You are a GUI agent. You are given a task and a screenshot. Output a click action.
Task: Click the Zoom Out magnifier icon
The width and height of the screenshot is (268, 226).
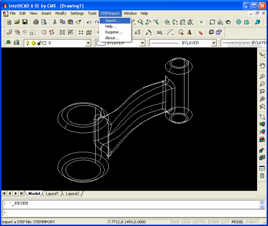coord(262,84)
